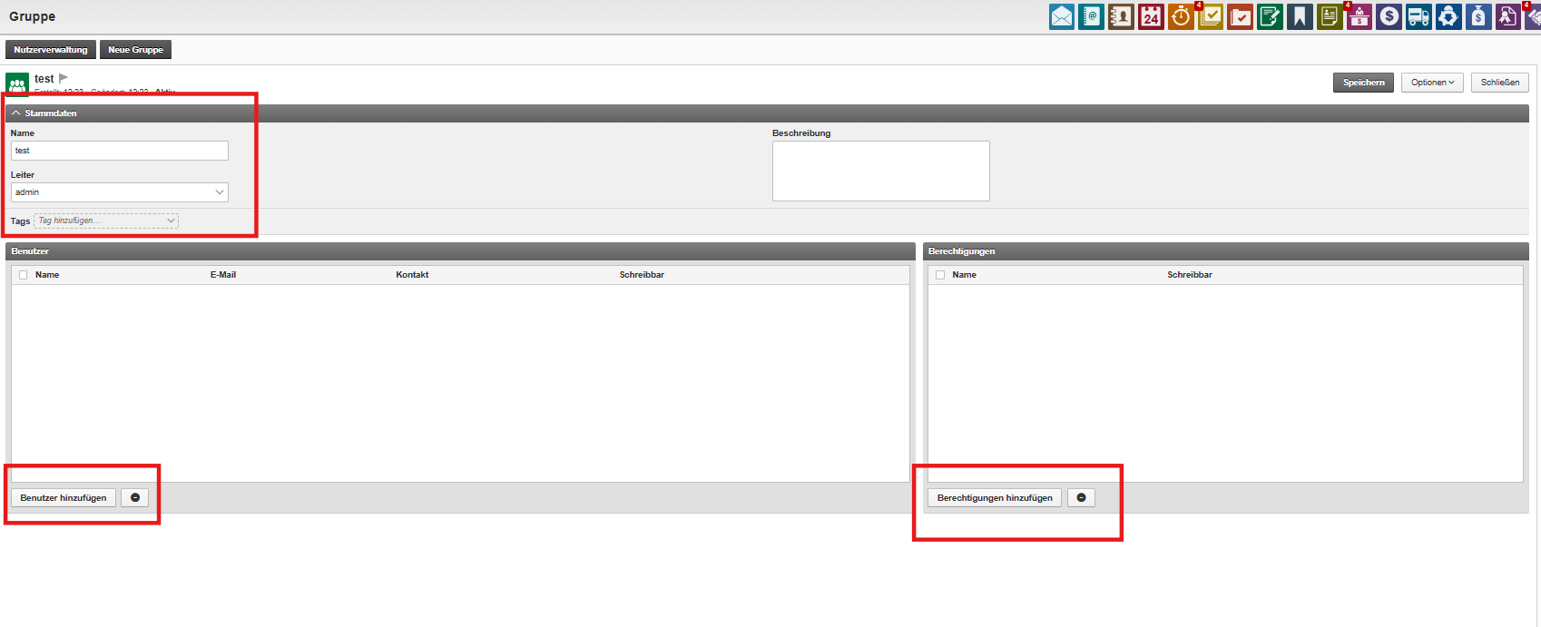
Task: Click the flag icon next to test
Action: pyautogui.click(x=64, y=78)
